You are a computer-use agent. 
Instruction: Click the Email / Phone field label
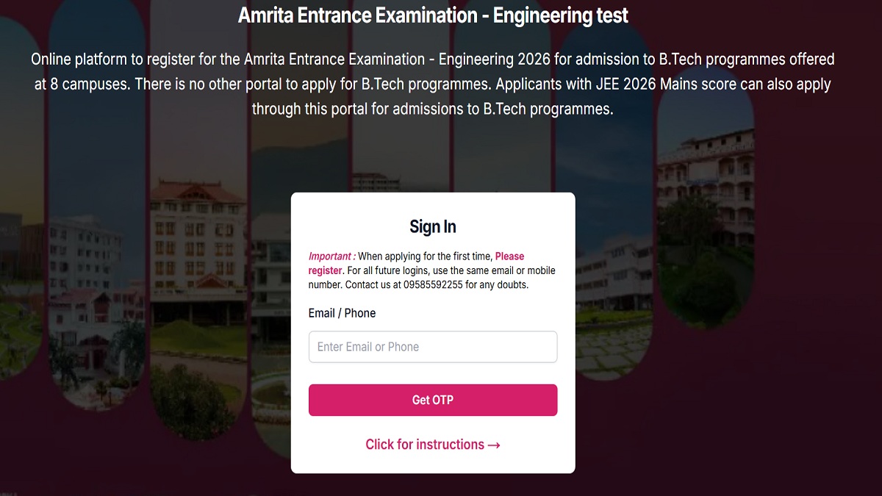click(x=342, y=313)
